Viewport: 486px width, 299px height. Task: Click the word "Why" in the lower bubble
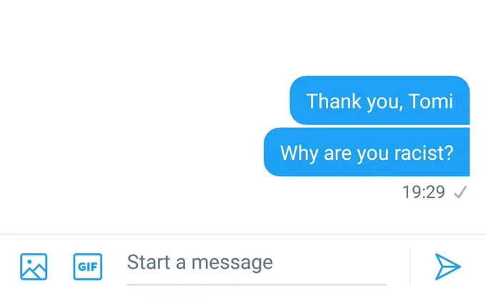pos(299,153)
